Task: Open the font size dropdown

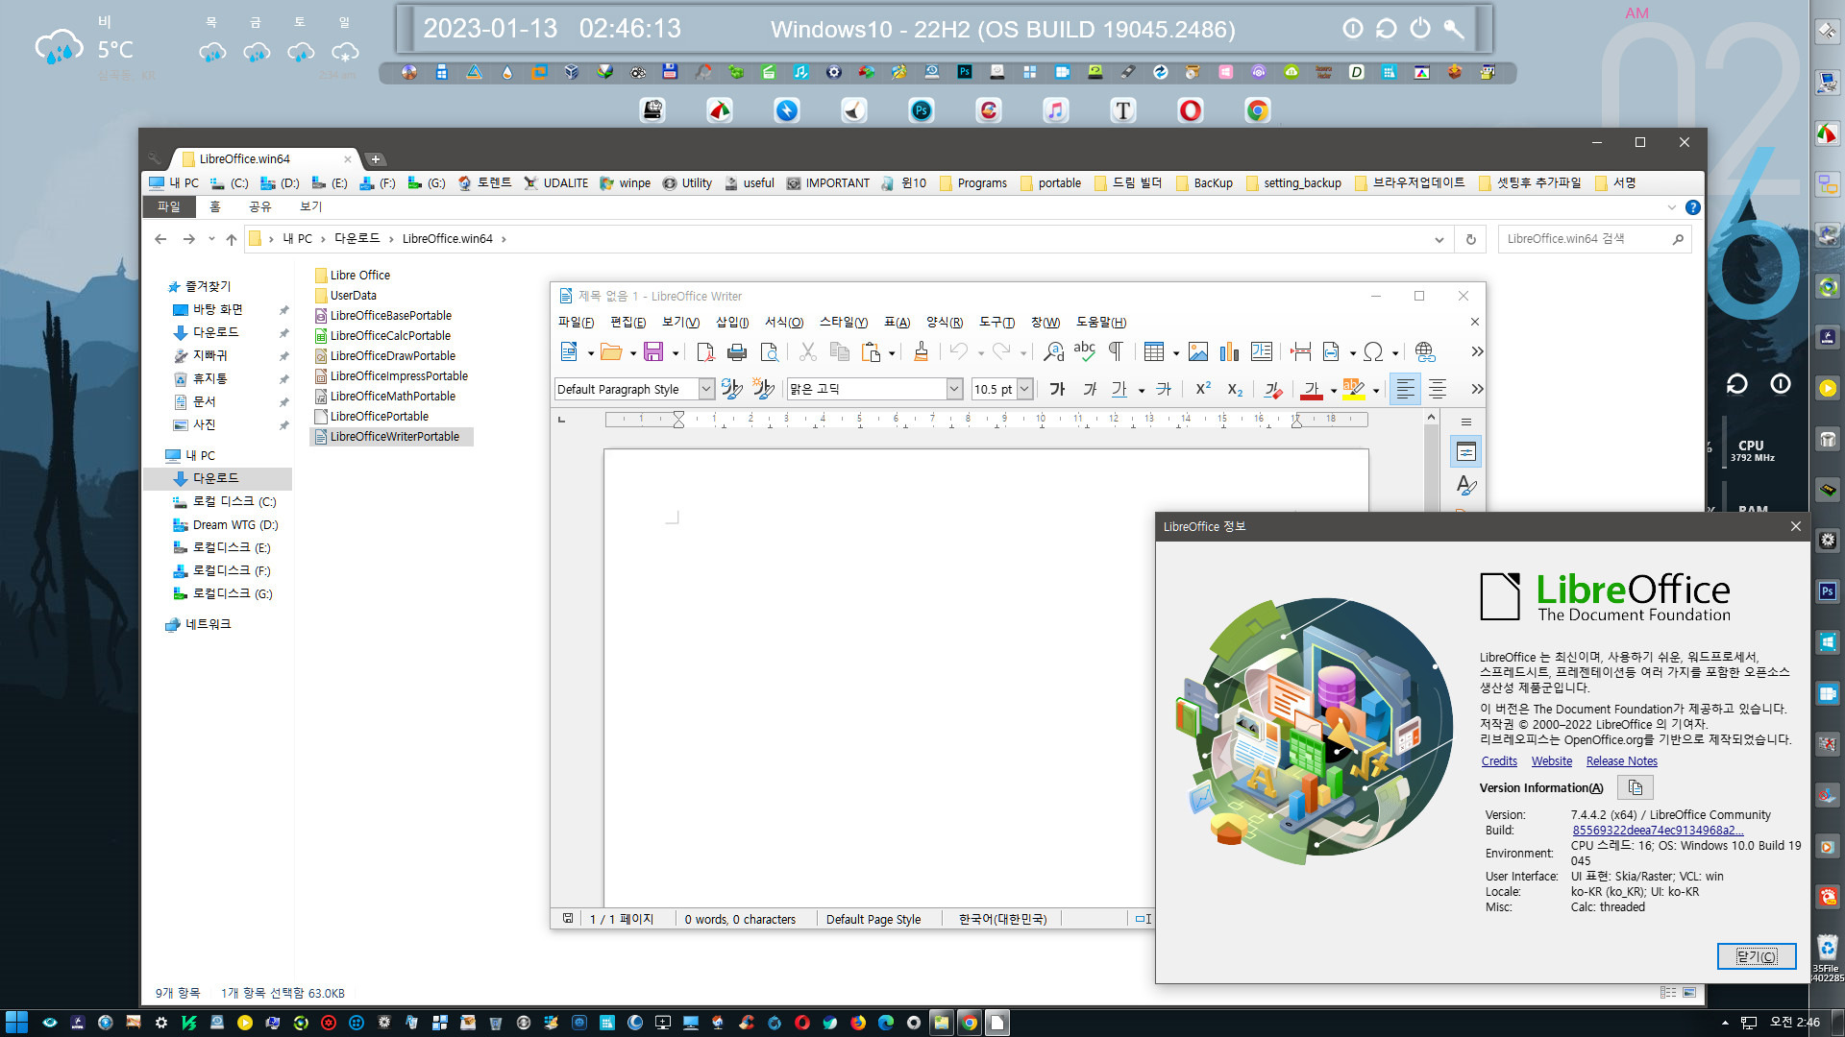Action: coord(1024,389)
